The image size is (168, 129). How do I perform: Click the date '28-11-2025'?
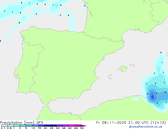[114, 123]
